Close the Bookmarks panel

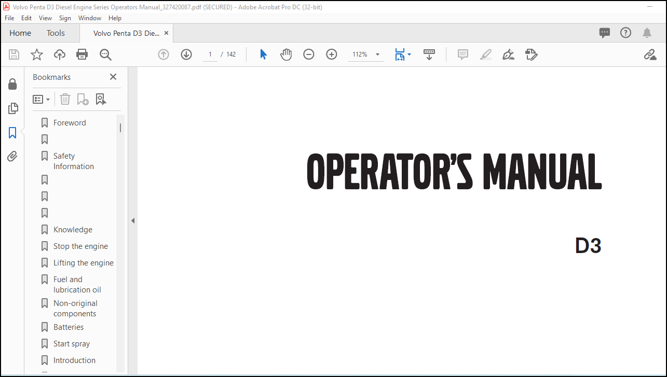113,77
